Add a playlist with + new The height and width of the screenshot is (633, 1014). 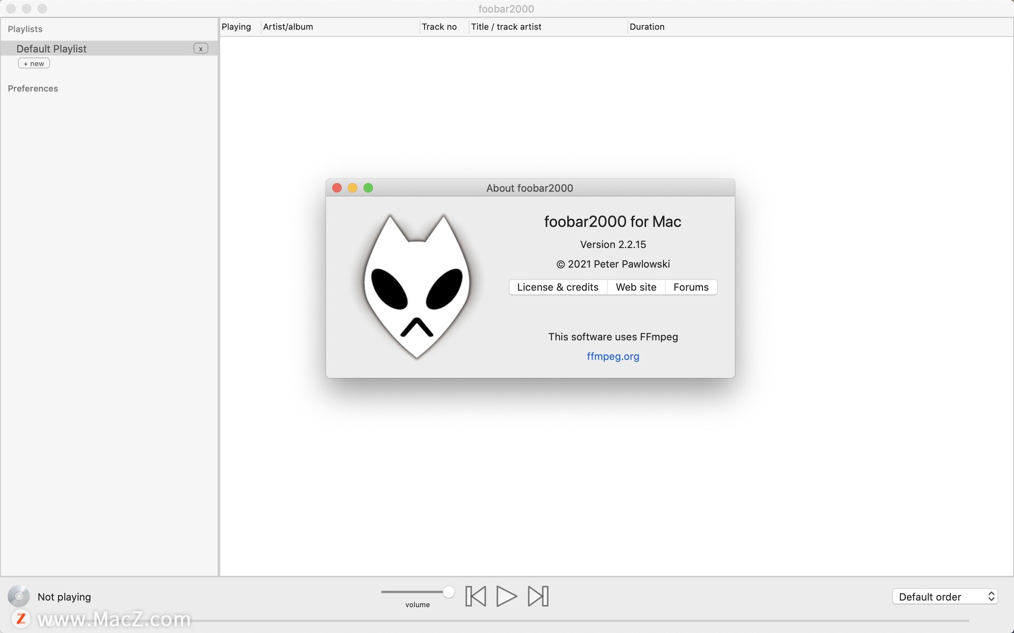click(x=34, y=63)
